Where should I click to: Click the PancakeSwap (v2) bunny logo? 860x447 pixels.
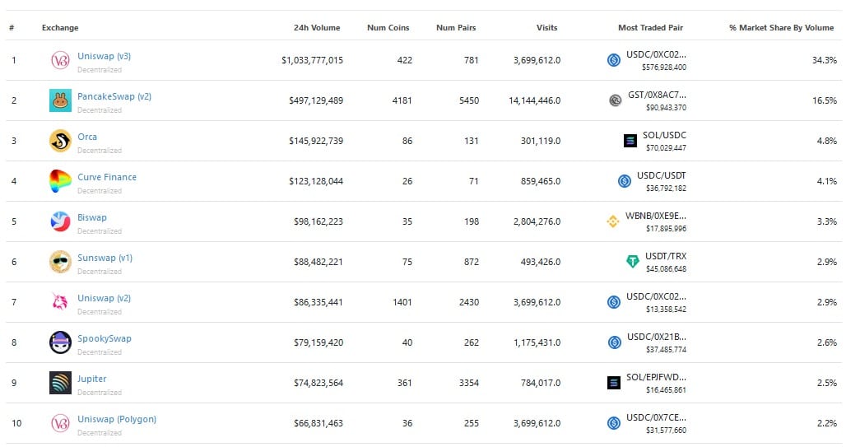pos(60,100)
